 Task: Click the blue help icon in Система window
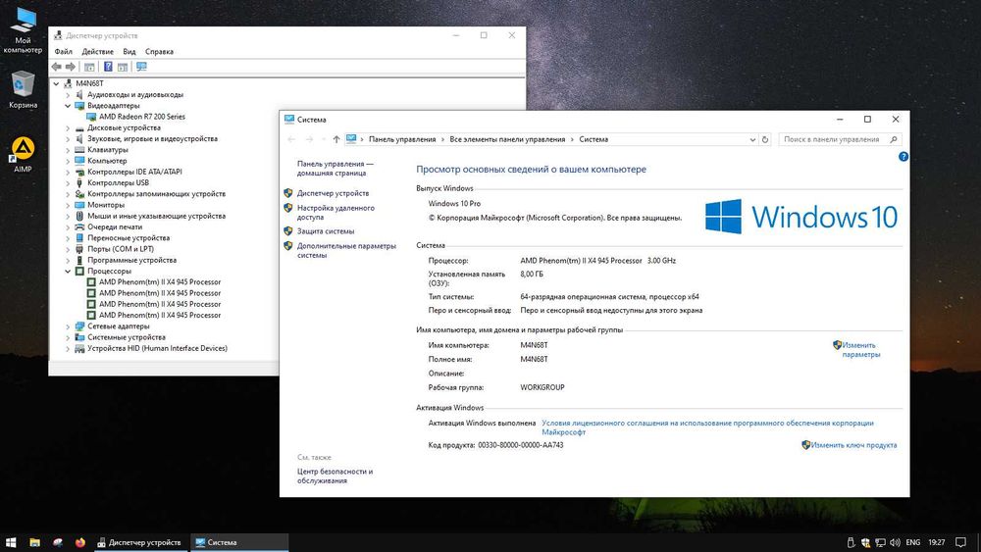(903, 157)
